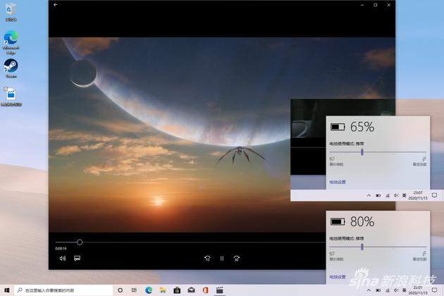444x296 pixels.
Task: Pause the video playback
Action: (221, 258)
